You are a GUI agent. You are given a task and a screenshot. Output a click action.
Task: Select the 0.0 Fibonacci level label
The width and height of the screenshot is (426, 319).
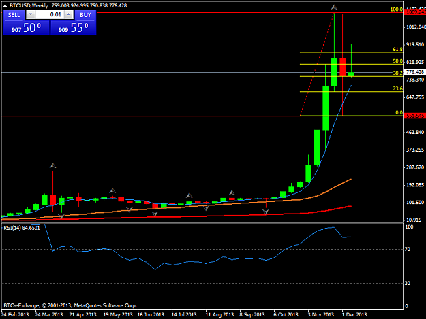click(x=399, y=112)
